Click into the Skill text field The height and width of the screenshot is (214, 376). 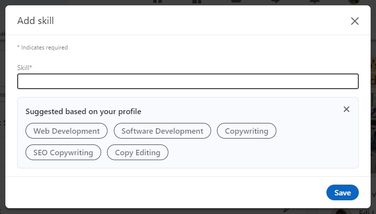click(188, 81)
